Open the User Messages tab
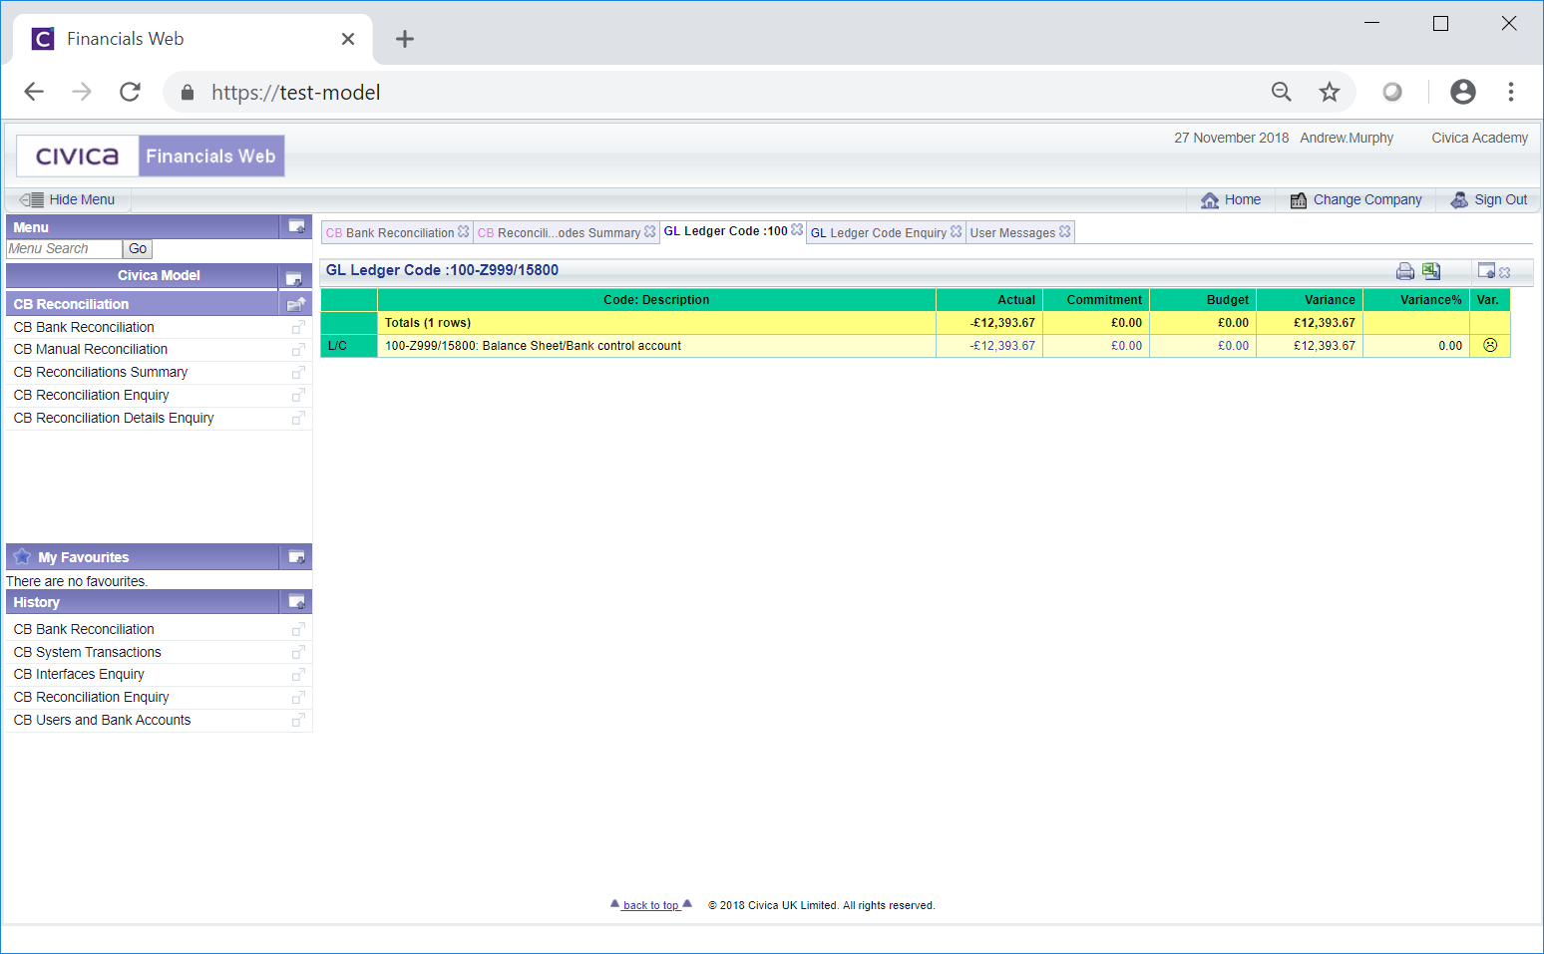Viewport: 1544px width, 954px height. pyautogui.click(x=1012, y=232)
